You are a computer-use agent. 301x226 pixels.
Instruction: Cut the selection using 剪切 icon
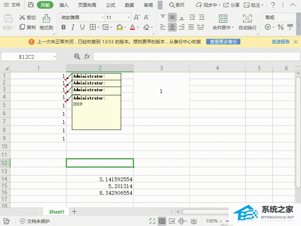click(x=27, y=17)
